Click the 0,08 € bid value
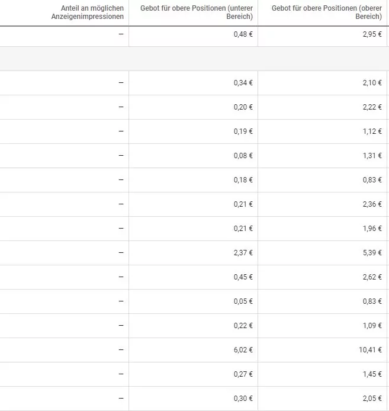 point(243,156)
